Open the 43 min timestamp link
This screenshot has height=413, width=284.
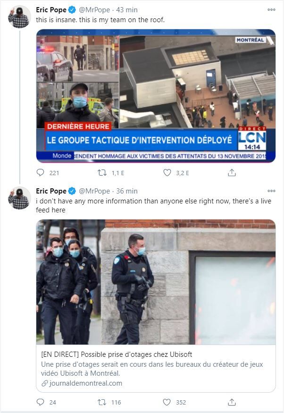coord(127,10)
